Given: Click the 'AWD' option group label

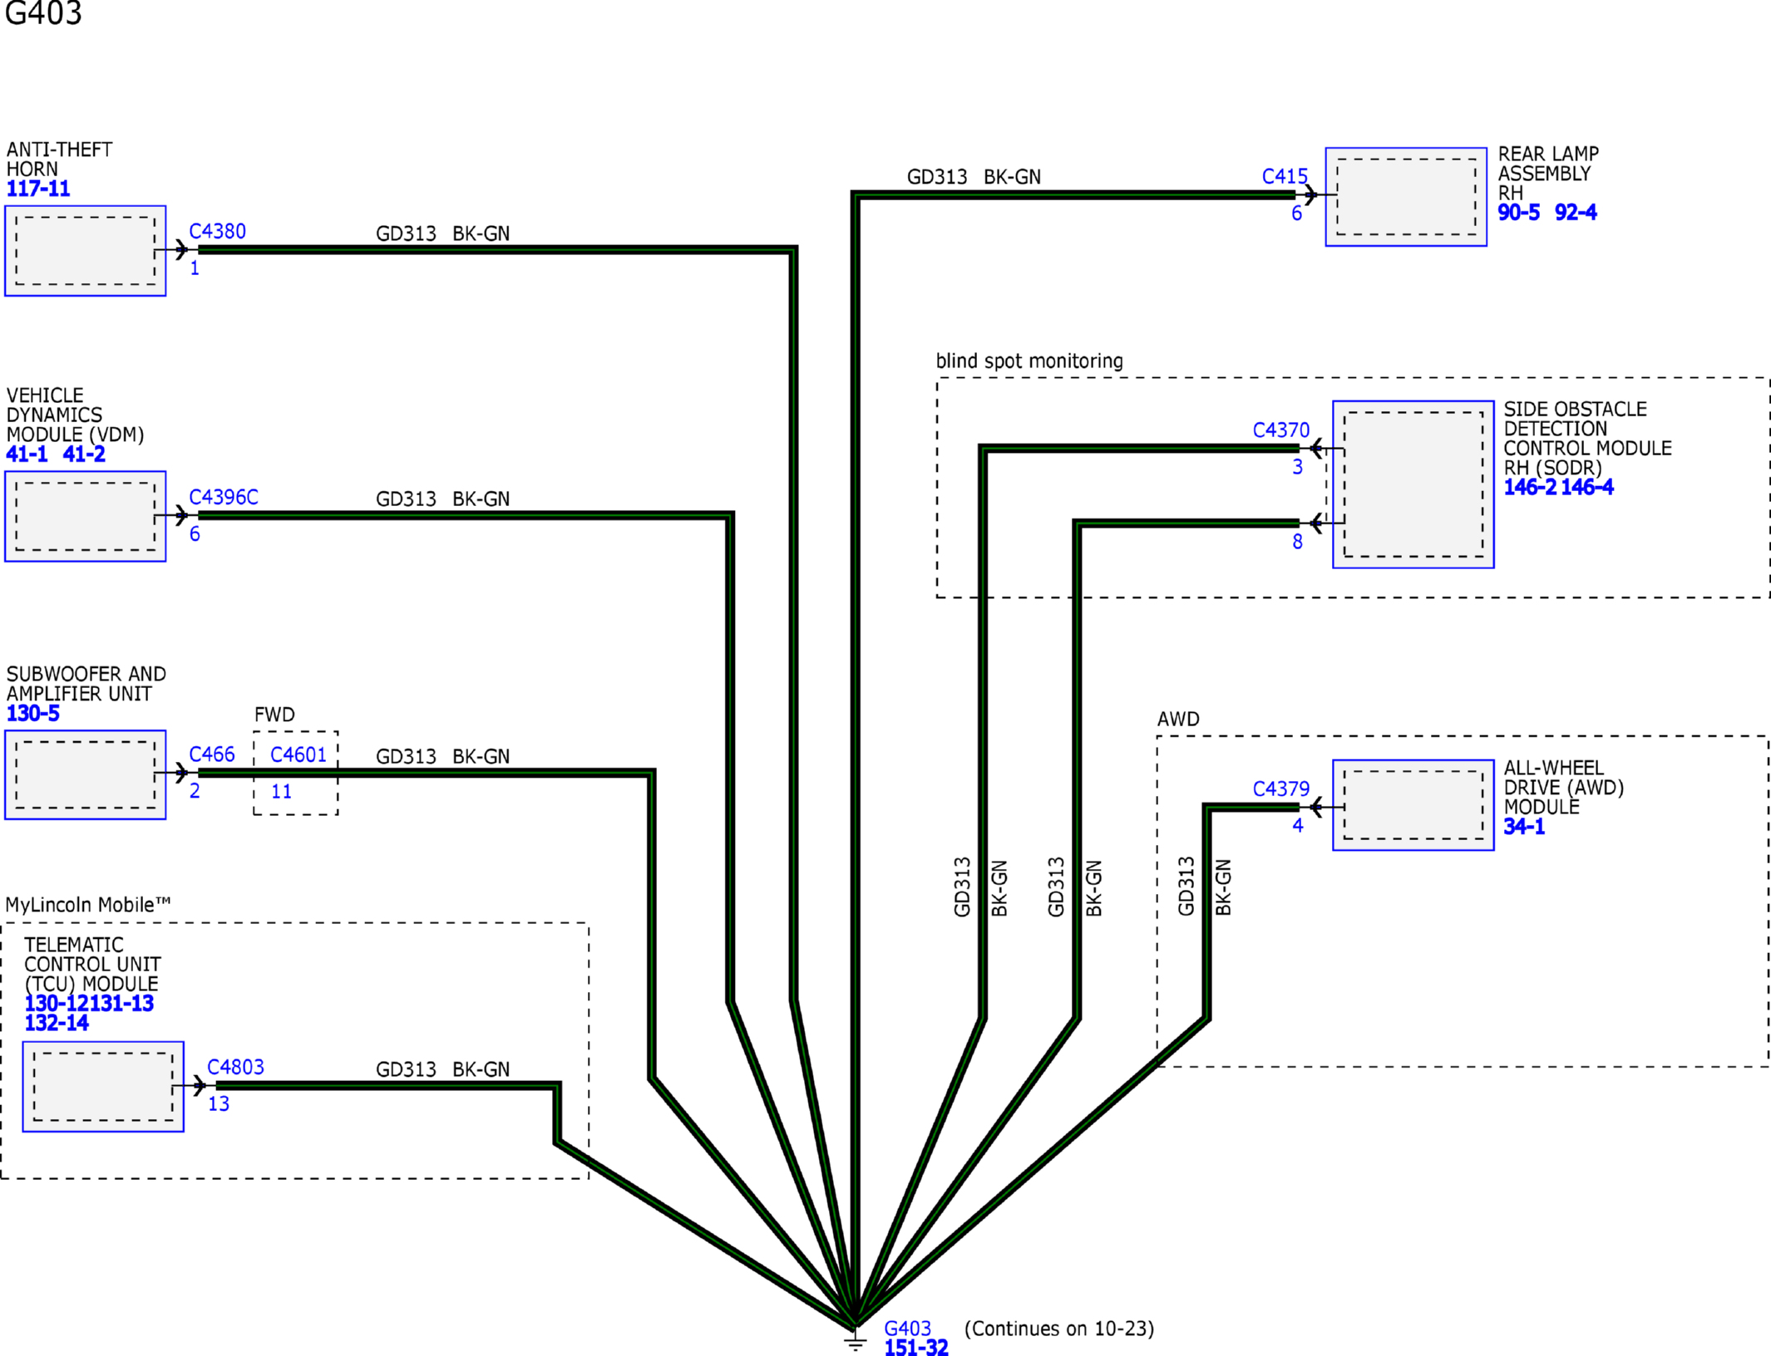Looking at the screenshot, I should (x=1178, y=720).
